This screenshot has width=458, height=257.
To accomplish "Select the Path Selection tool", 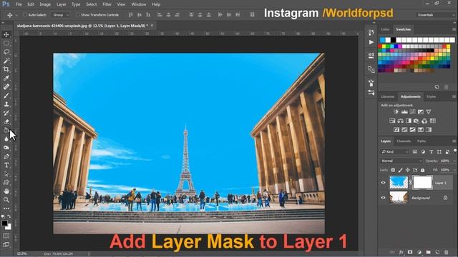I will coord(6,174).
